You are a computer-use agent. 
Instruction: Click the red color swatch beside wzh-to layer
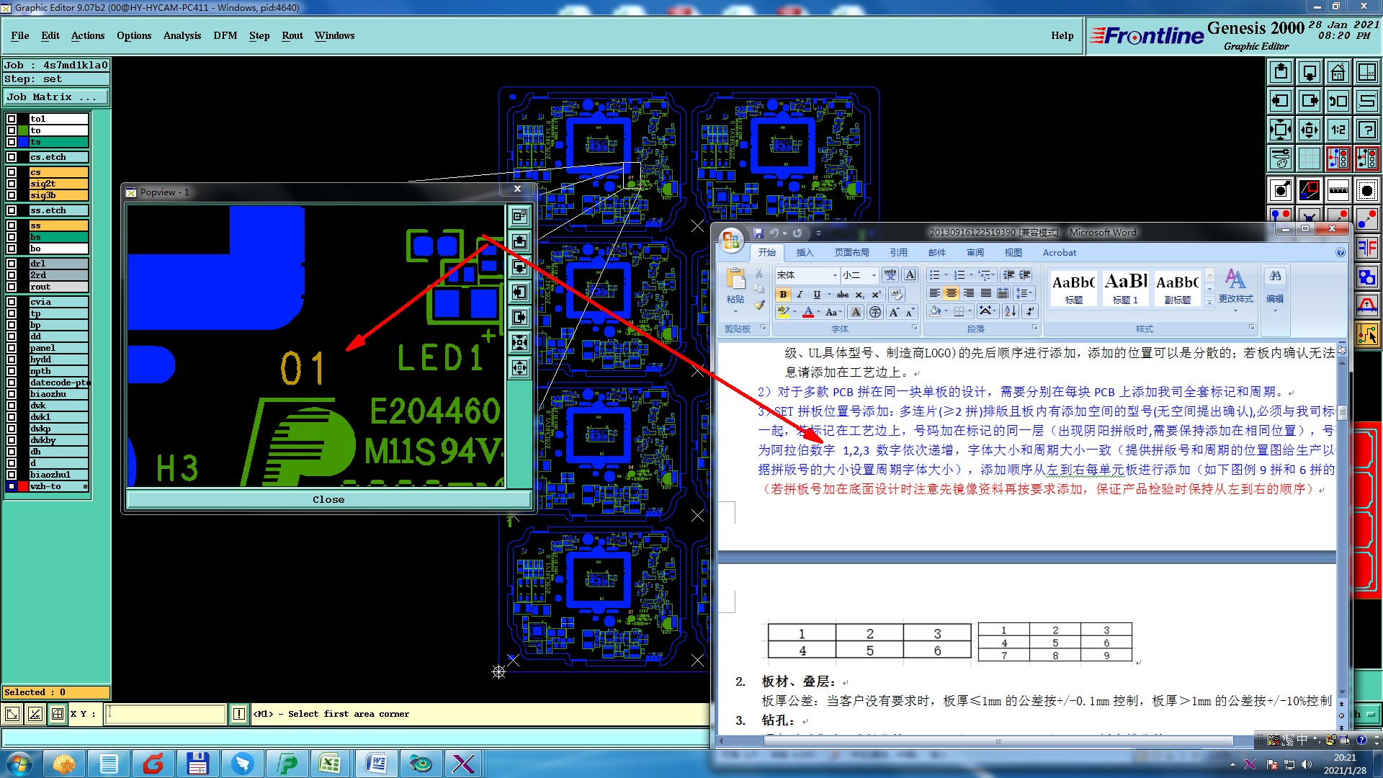(x=23, y=486)
